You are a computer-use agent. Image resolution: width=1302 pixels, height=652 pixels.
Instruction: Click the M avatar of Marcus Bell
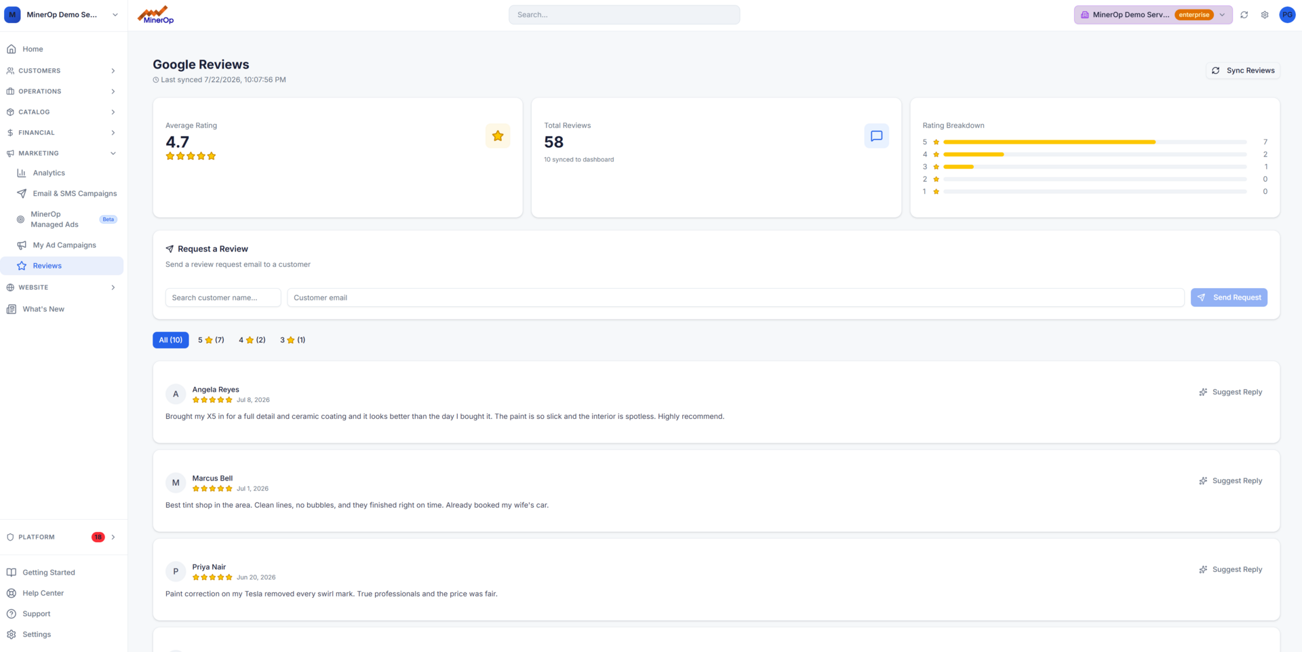(176, 483)
